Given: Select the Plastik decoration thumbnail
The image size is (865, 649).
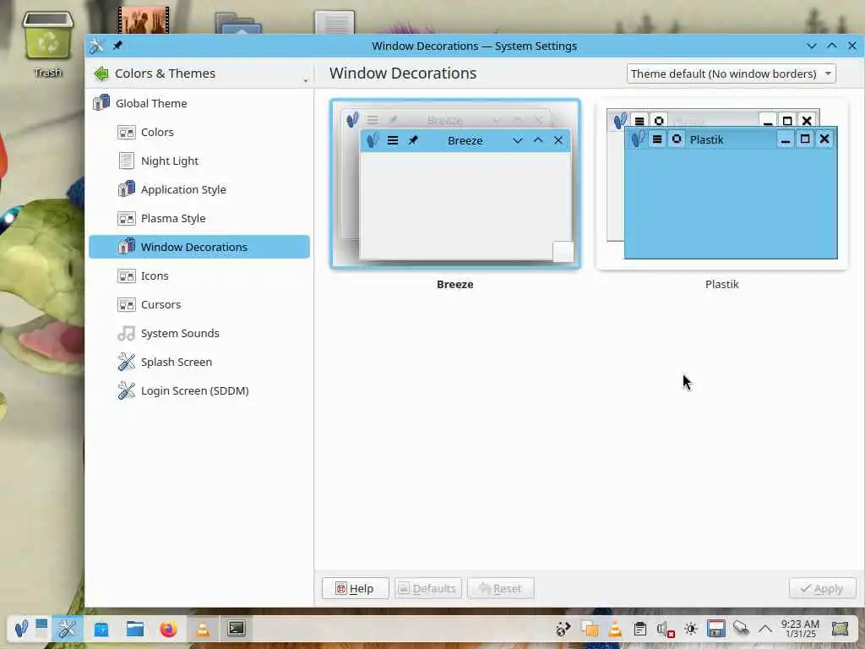Looking at the screenshot, I should [x=722, y=183].
